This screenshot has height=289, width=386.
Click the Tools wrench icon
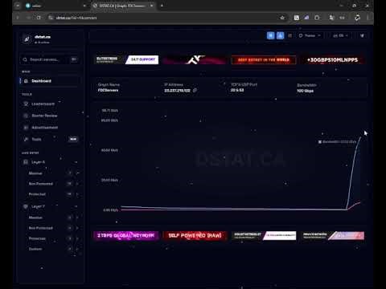tap(26, 139)
